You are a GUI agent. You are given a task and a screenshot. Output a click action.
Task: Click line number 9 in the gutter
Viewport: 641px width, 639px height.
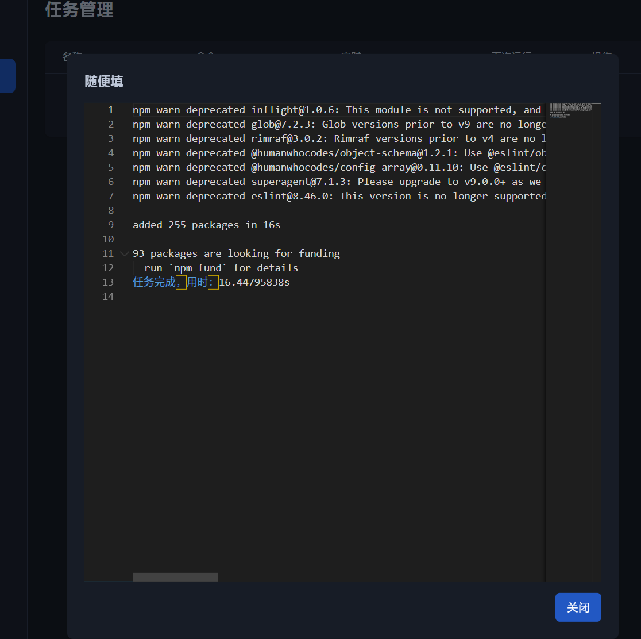pos(111,225)
